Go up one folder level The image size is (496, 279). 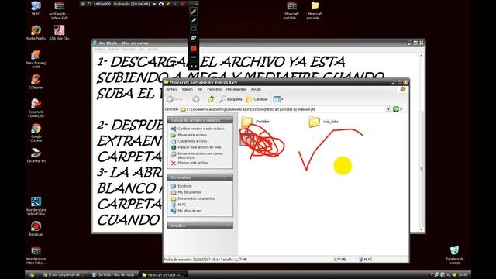(x=212, y=99)
